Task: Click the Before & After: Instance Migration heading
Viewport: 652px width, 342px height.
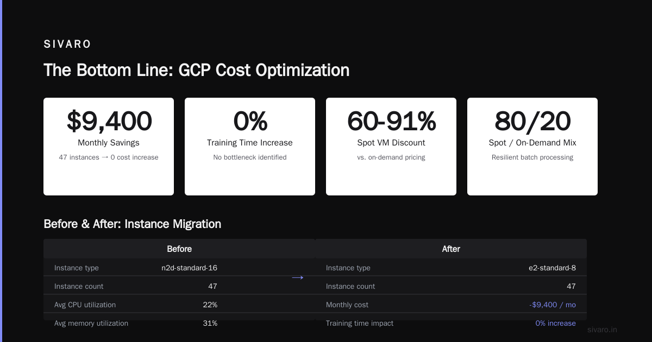Action: coord(132,224)
